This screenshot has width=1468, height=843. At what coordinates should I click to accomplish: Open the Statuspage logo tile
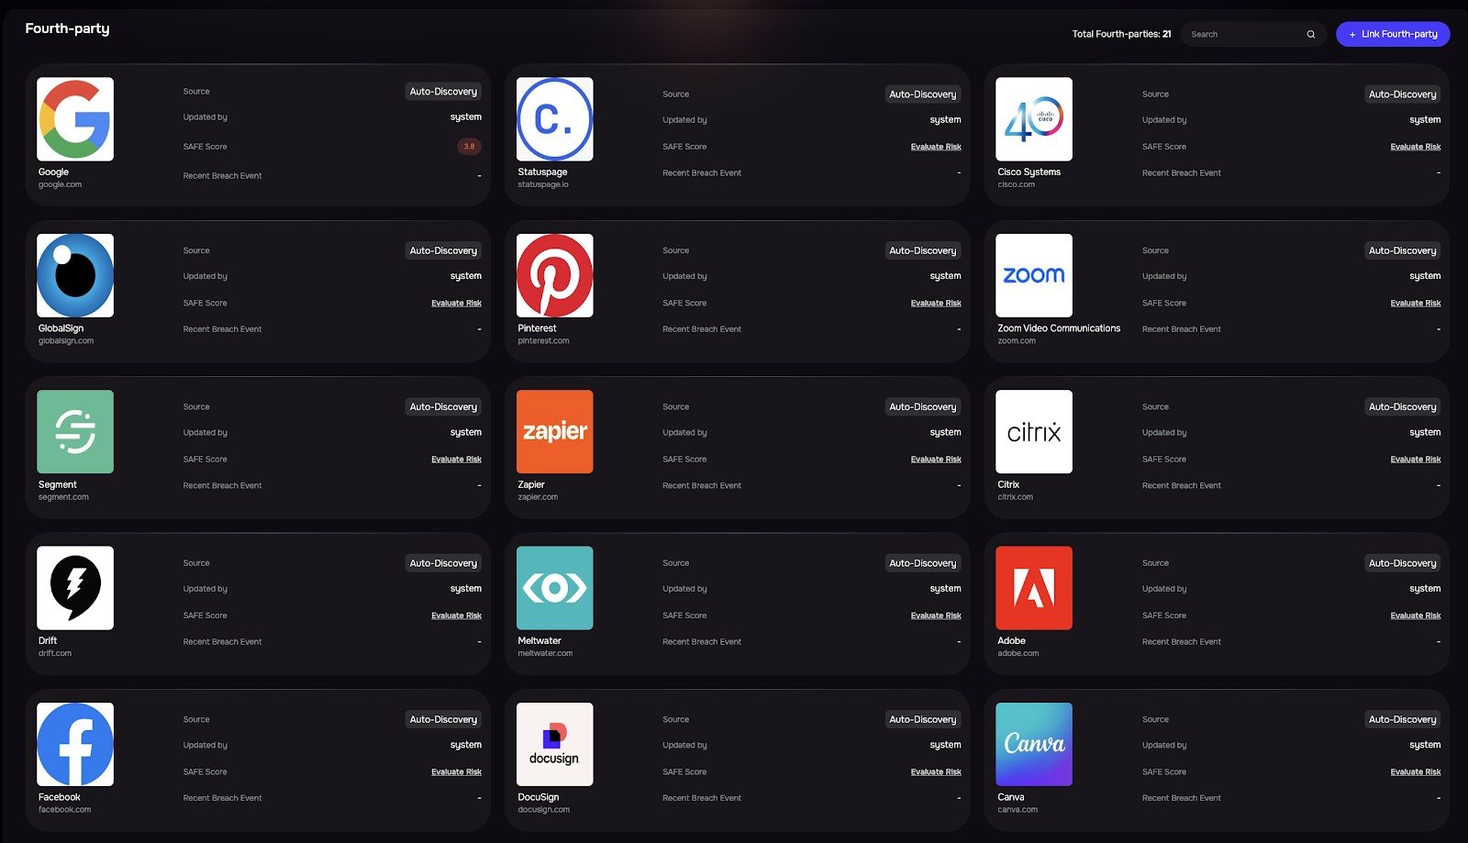click(555, 119)
